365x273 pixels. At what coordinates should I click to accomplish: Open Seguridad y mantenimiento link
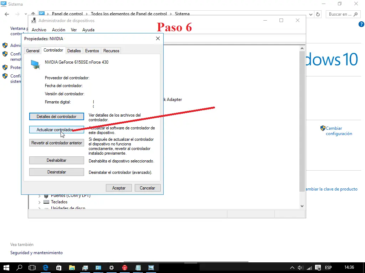click(36, 253)
